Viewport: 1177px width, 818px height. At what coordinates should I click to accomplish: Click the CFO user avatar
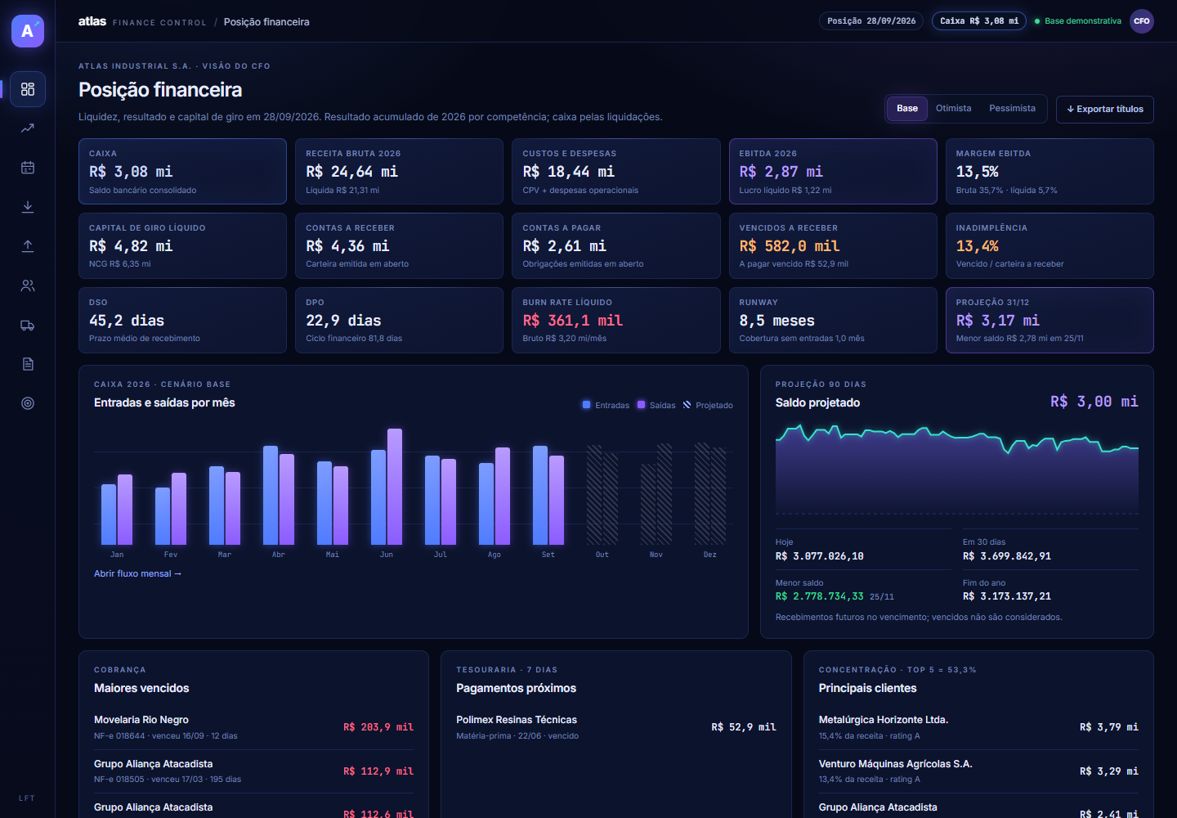[x=1142, y=21]
